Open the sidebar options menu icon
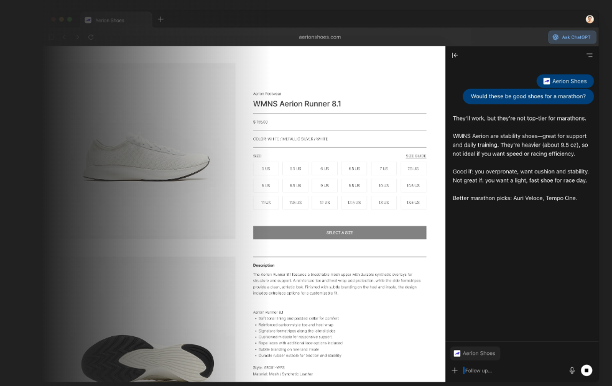Image resolution: width=612 pixels, height=386 pixels. pos(589,55)
